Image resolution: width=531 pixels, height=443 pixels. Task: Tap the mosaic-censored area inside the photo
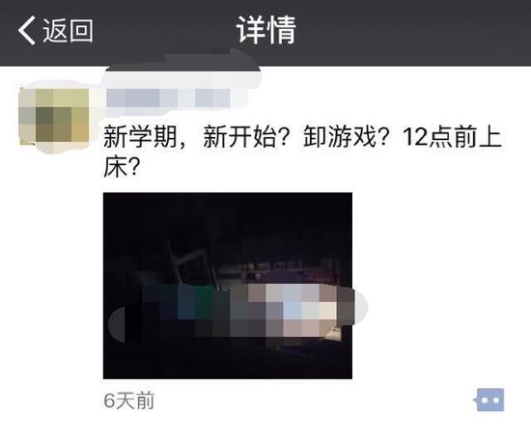coord(238,311)
